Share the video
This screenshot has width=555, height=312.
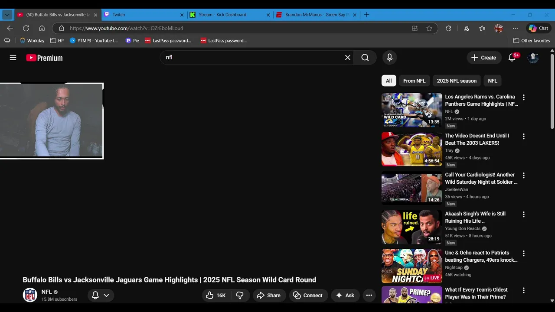pos(269,296)
